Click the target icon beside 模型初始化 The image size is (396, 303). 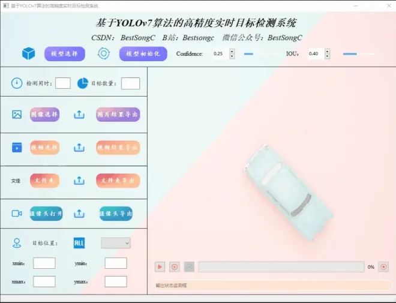coord(104,53)
